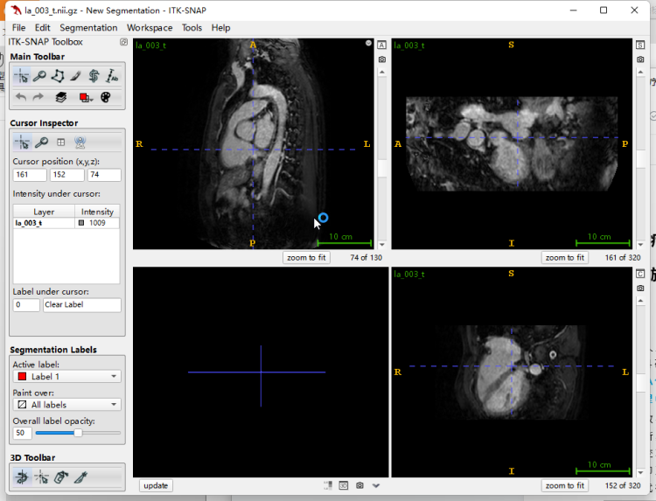The image size is (656, 501).
Task: Open the Help menu
Action: (x=220, y=28)
